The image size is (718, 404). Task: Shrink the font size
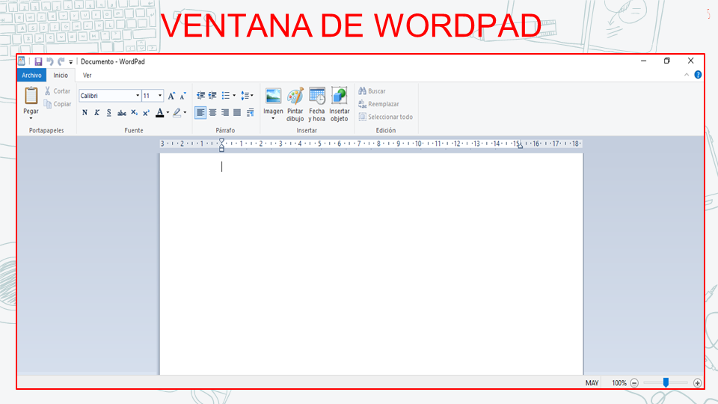click(182, 96)
